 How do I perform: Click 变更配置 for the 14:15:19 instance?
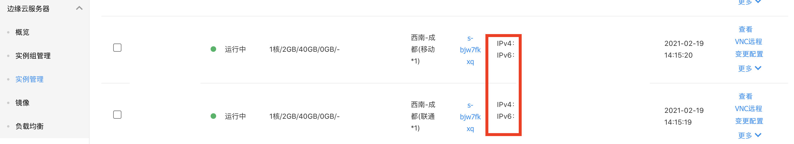click(749, 121)
